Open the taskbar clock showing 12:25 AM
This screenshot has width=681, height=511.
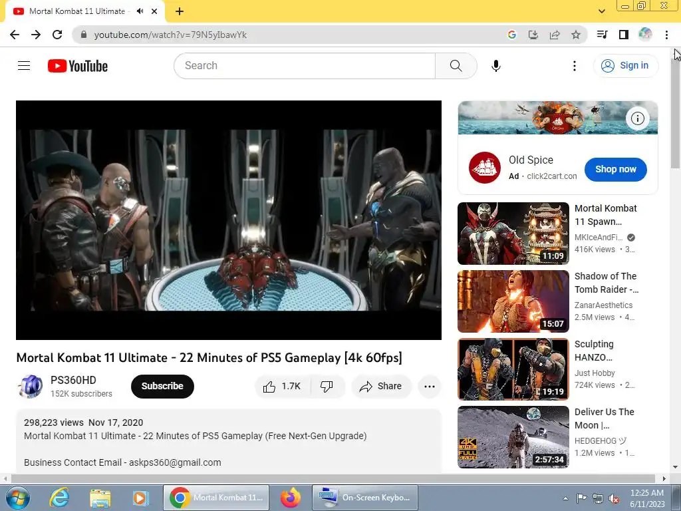(x=647, y=498)
